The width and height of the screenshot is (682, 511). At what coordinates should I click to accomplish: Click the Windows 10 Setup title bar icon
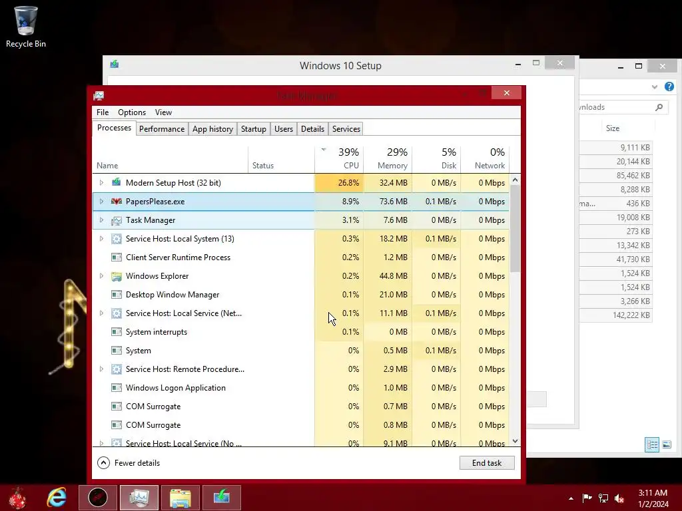115,65
